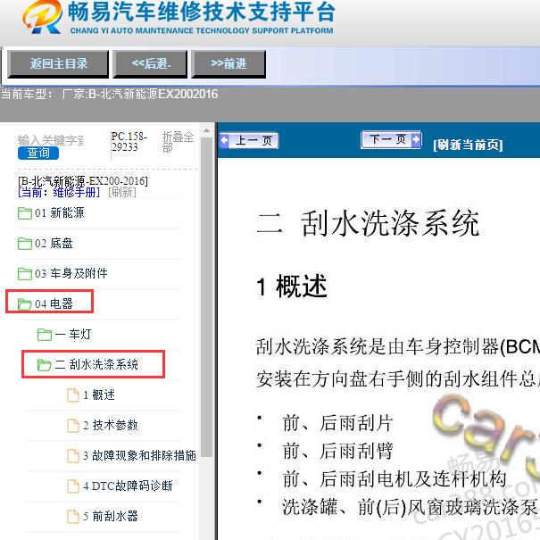Collapse the 二 刮水洗涤系统 subfolder
This screenshot has height=540, width=540.
point(96,364)
